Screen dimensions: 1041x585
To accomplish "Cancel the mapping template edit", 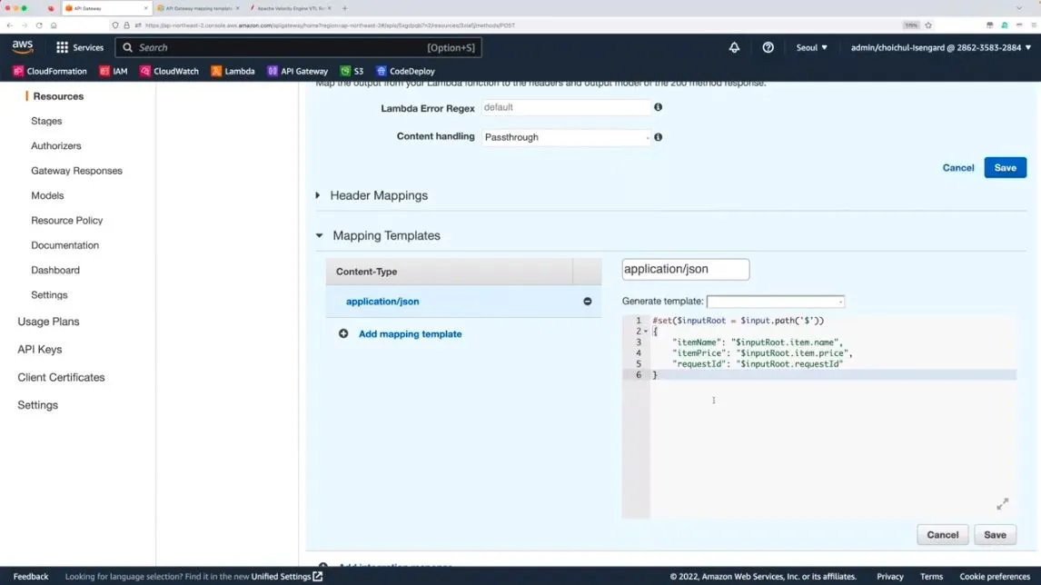I will 943,534.
